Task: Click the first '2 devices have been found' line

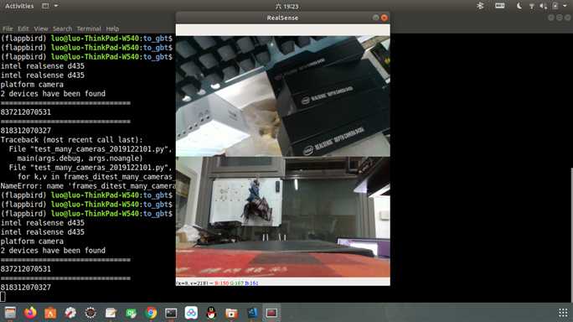Action: point(53,94)
